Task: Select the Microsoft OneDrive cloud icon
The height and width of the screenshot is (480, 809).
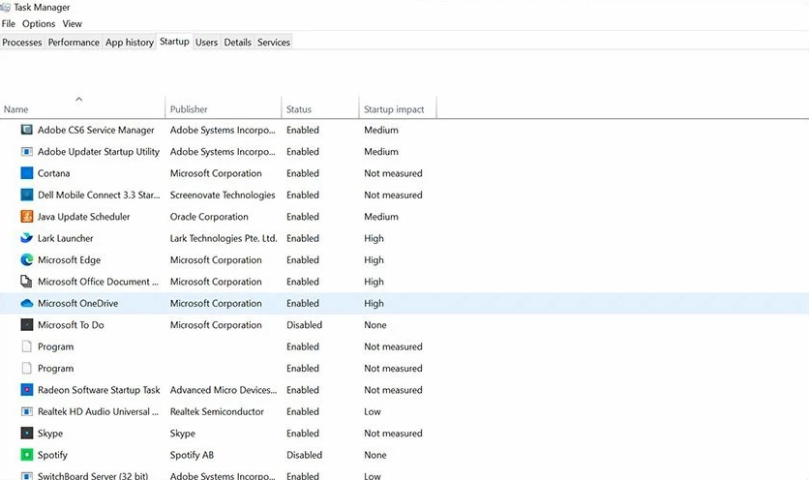Action: click(x=27, y=303)
